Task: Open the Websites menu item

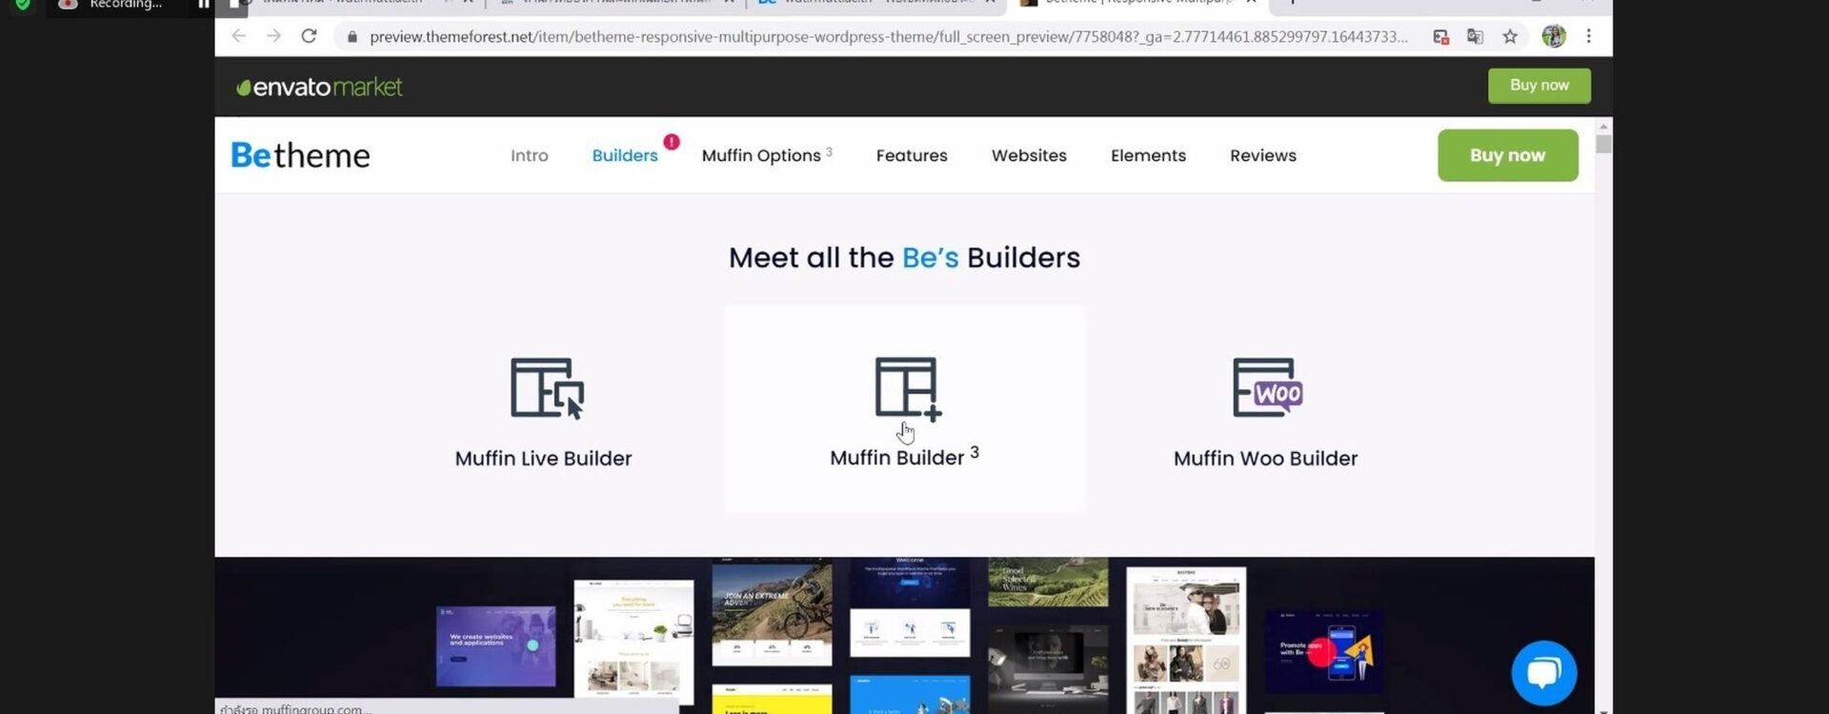Action: (1029, 155)
